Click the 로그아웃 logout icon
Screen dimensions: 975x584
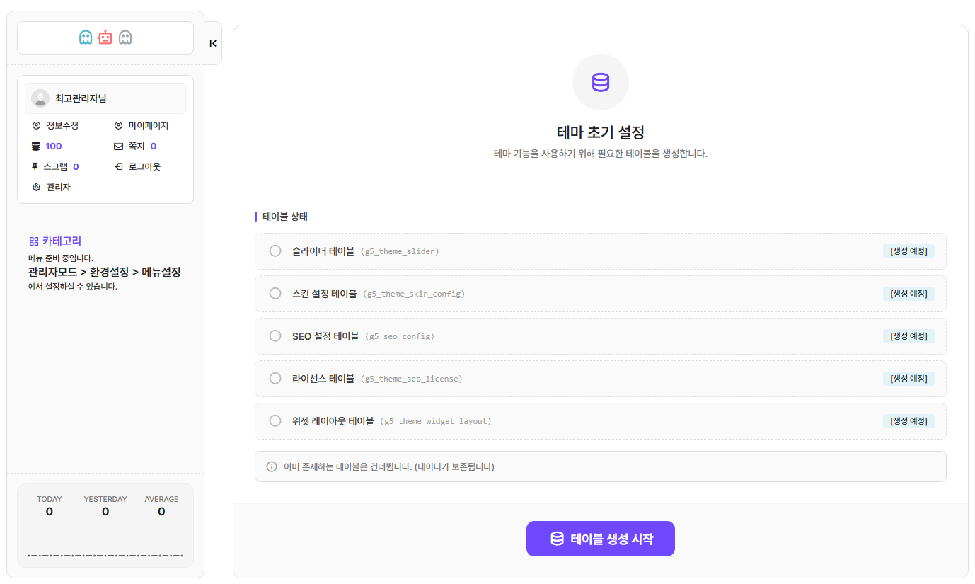point(118,167)
